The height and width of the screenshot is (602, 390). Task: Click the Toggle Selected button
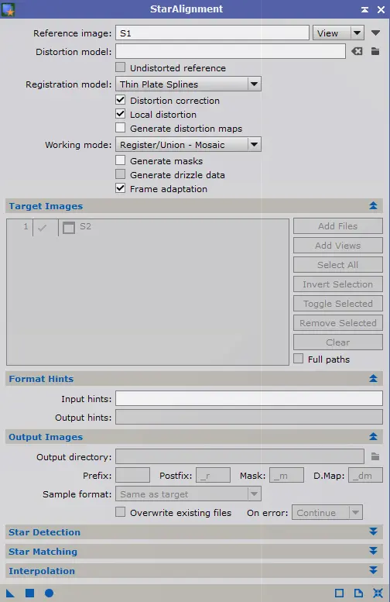pos(338,304)
